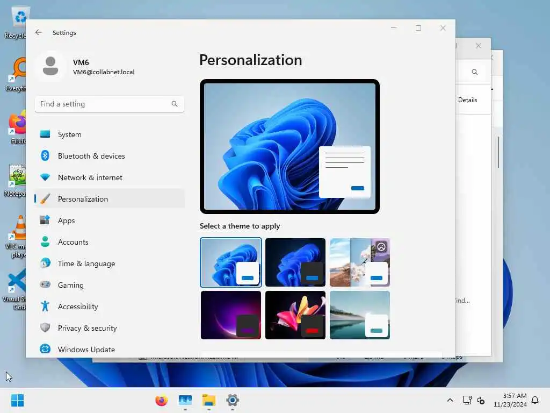
Task: Click the VLC media player desktop icon
Action: click(x=16, y=237)
